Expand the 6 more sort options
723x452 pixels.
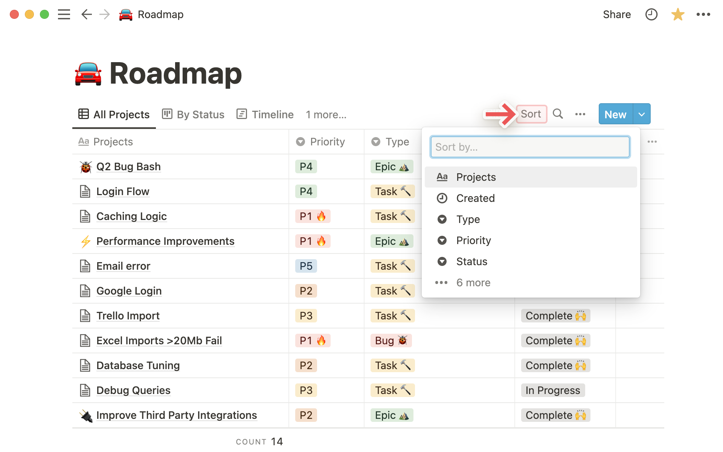[x=473, y=282]
